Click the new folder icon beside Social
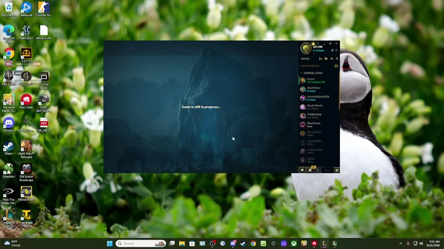444x249 pixels. coord(326,59)
